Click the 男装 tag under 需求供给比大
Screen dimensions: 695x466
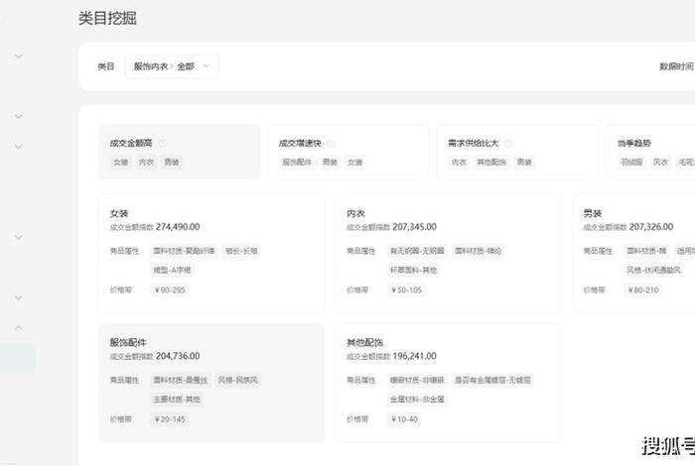click(524, 163)
